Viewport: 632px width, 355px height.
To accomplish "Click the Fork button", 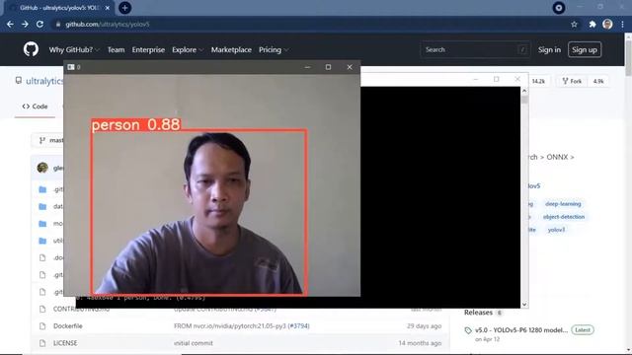I will (573, 81).
